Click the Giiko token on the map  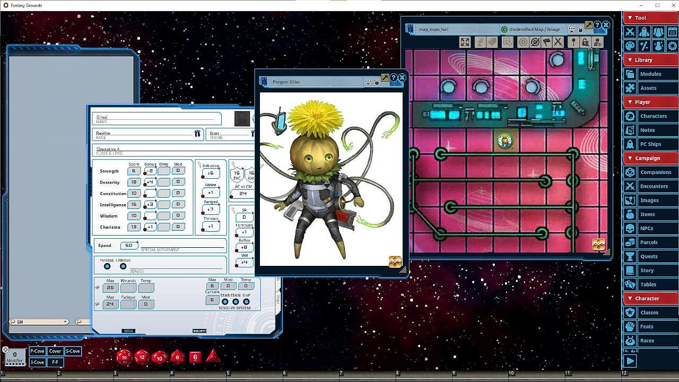[504, 141]
